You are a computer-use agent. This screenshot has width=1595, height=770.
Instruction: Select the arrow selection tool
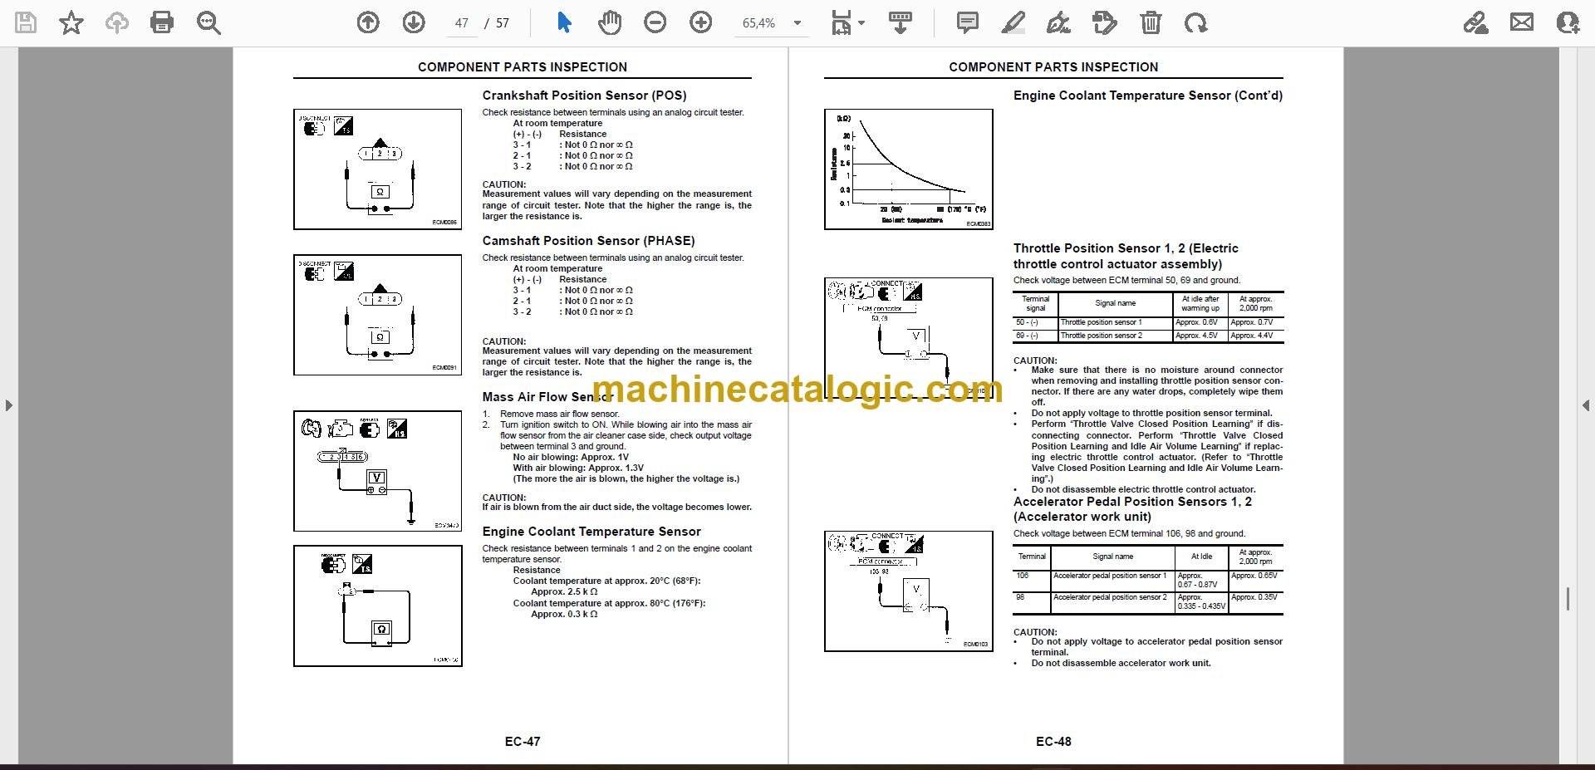pyautogui.click(x=564, y=22)
